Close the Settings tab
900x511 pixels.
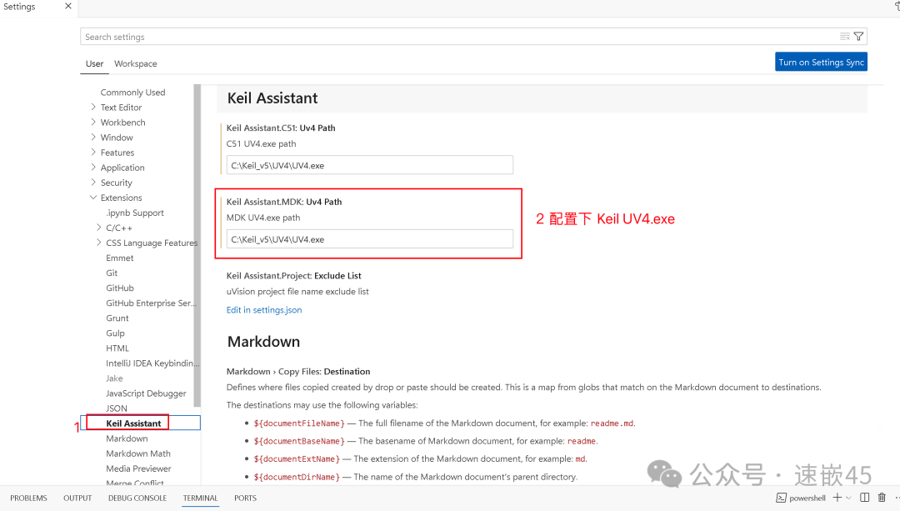(x=68, y=7)
